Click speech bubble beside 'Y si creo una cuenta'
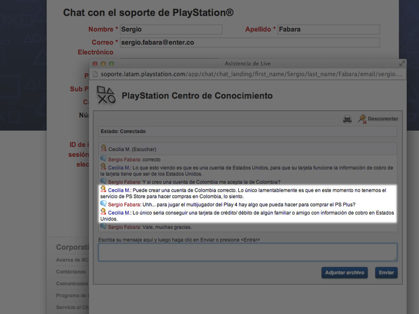This screenshot has width=419, height=314. 104,181
